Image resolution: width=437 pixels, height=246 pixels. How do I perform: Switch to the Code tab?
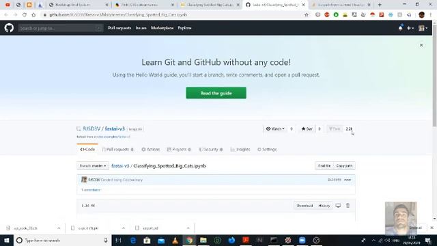[x=87, y=150]
